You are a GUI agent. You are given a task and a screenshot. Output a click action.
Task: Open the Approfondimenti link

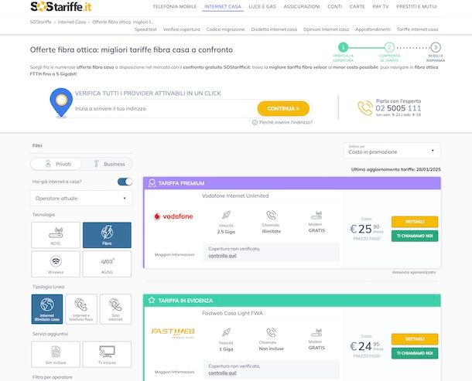pyautogui.click(x=373, y=29)
